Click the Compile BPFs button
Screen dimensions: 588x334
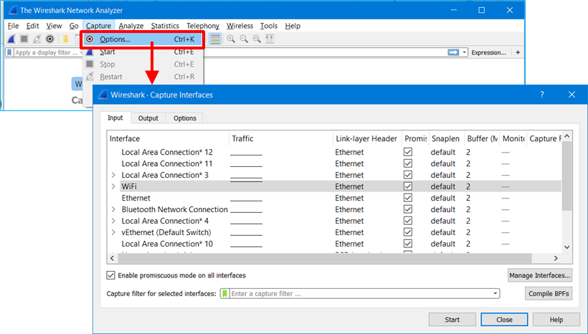point(549,294)
